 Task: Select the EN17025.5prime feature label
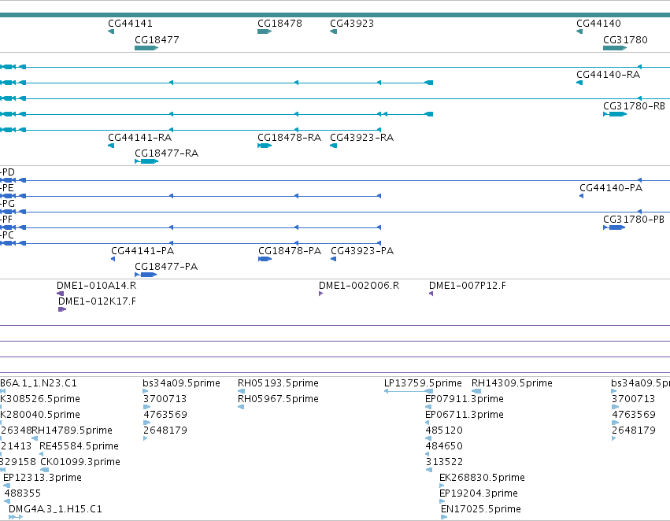pos(481,509)
